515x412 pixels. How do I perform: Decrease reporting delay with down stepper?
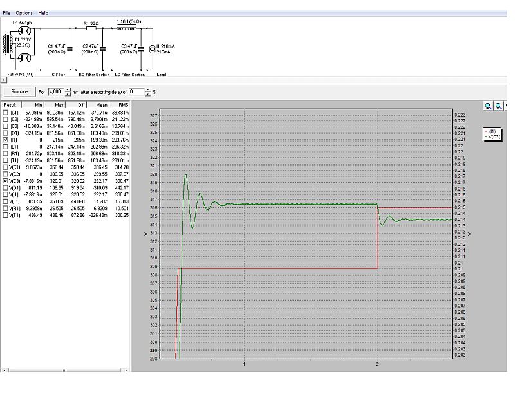point(148,94)
